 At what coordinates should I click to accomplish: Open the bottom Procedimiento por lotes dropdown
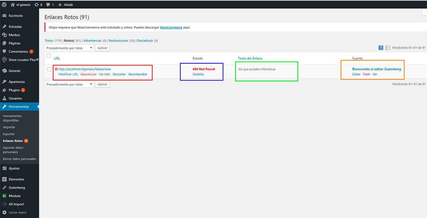pyautogui.click(x=69, y=84)
